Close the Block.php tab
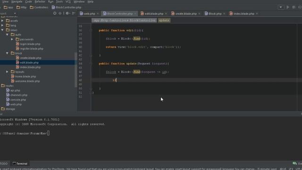Screen dimensions: 302x170 [224, 14]
